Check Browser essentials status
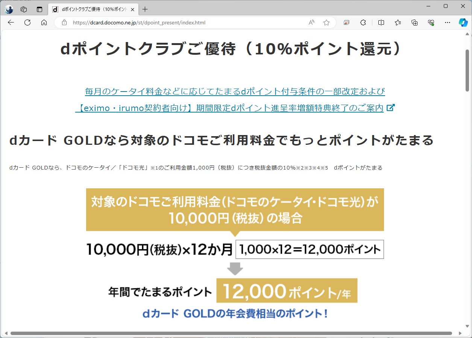Screen dimensions: 472x338 coord(431,23)
